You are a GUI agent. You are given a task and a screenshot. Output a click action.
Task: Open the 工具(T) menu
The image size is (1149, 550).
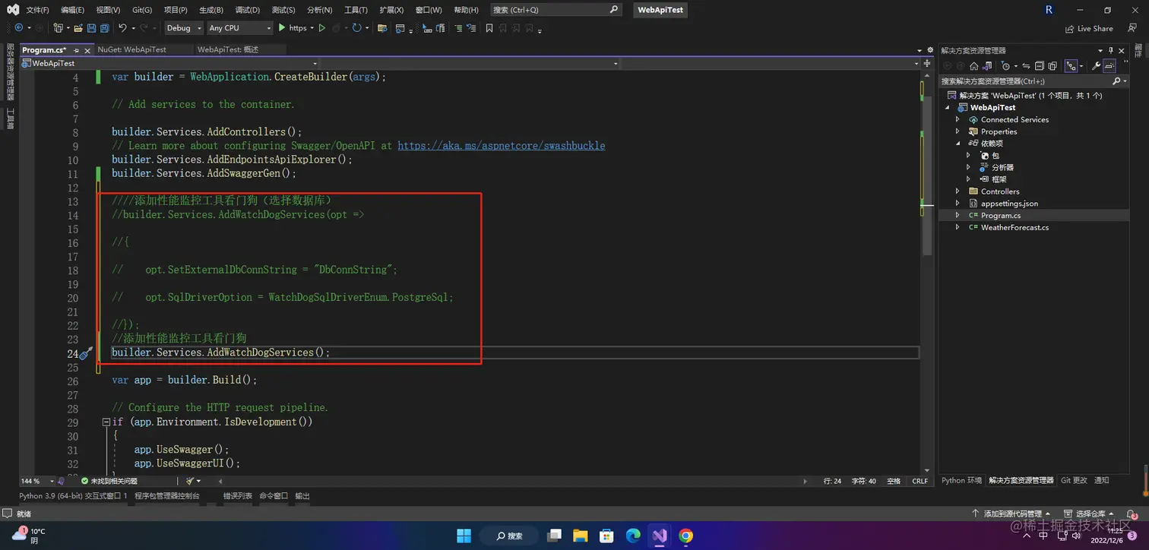pos(356,10)
